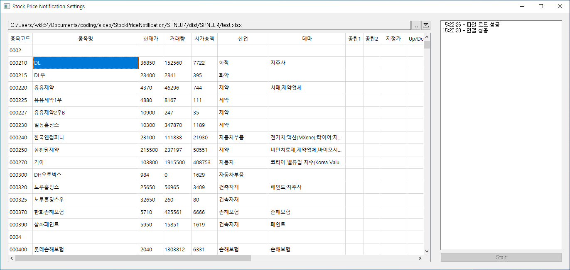Click the left arrow of the horizontal scrollbar
Image resolution: width=570 pixels, height=270 pixels.
point(12,258)
